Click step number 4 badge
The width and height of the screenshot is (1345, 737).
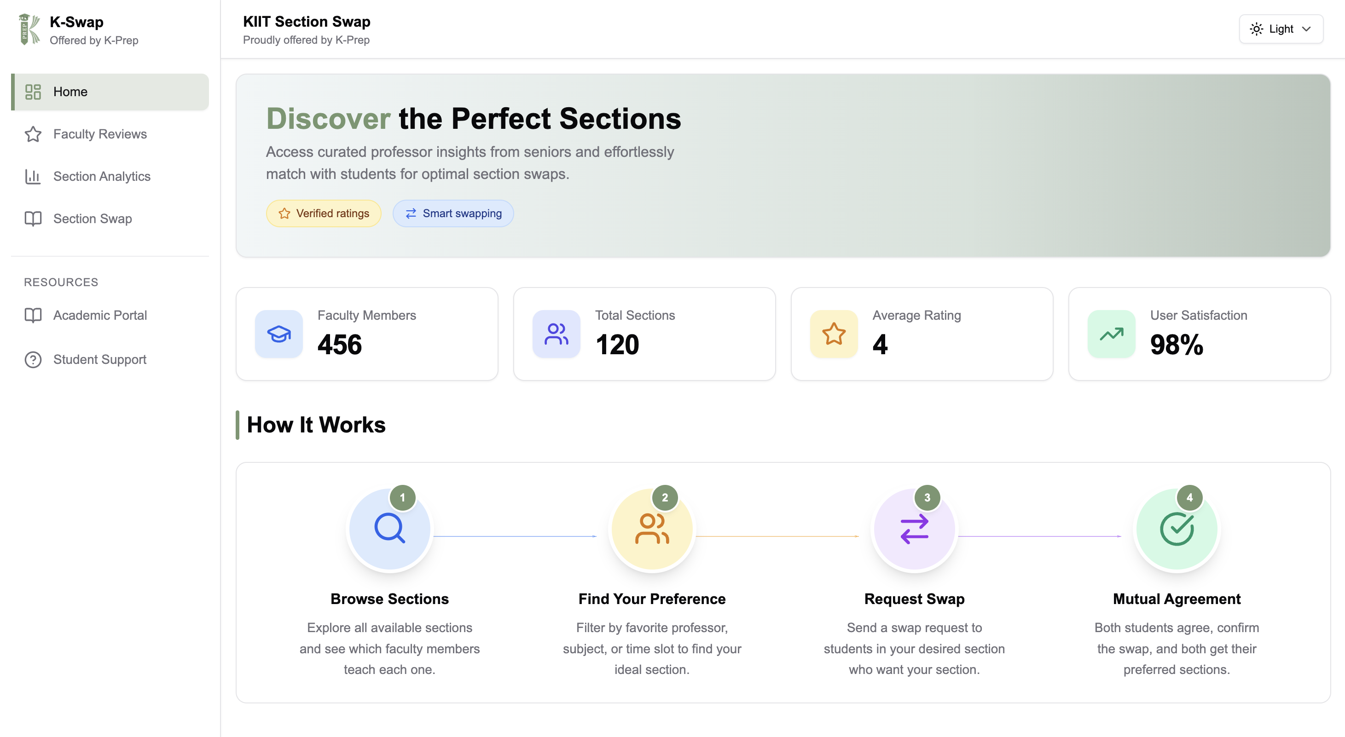[x=1189, y=497]
